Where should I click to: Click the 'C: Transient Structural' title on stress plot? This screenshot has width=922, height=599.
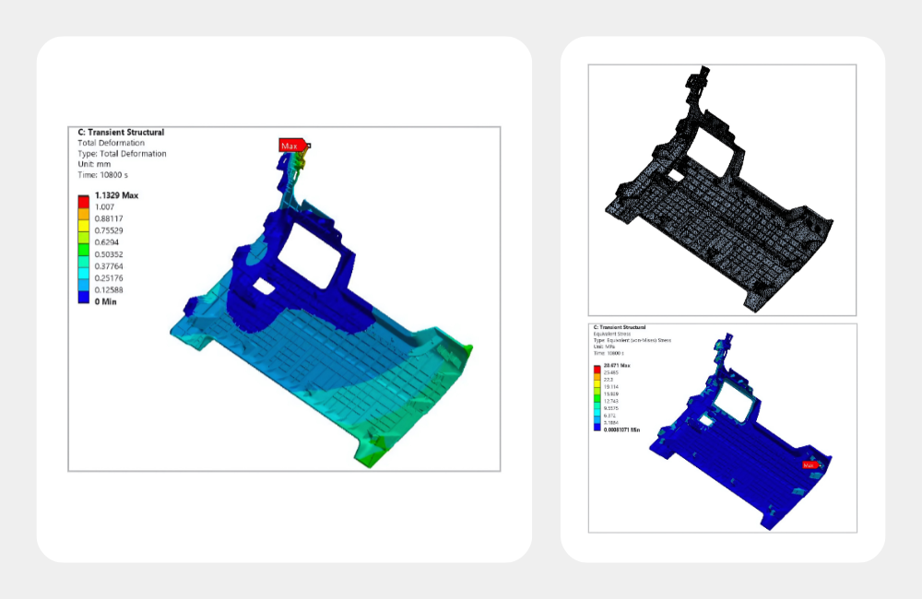pos(619,327)
